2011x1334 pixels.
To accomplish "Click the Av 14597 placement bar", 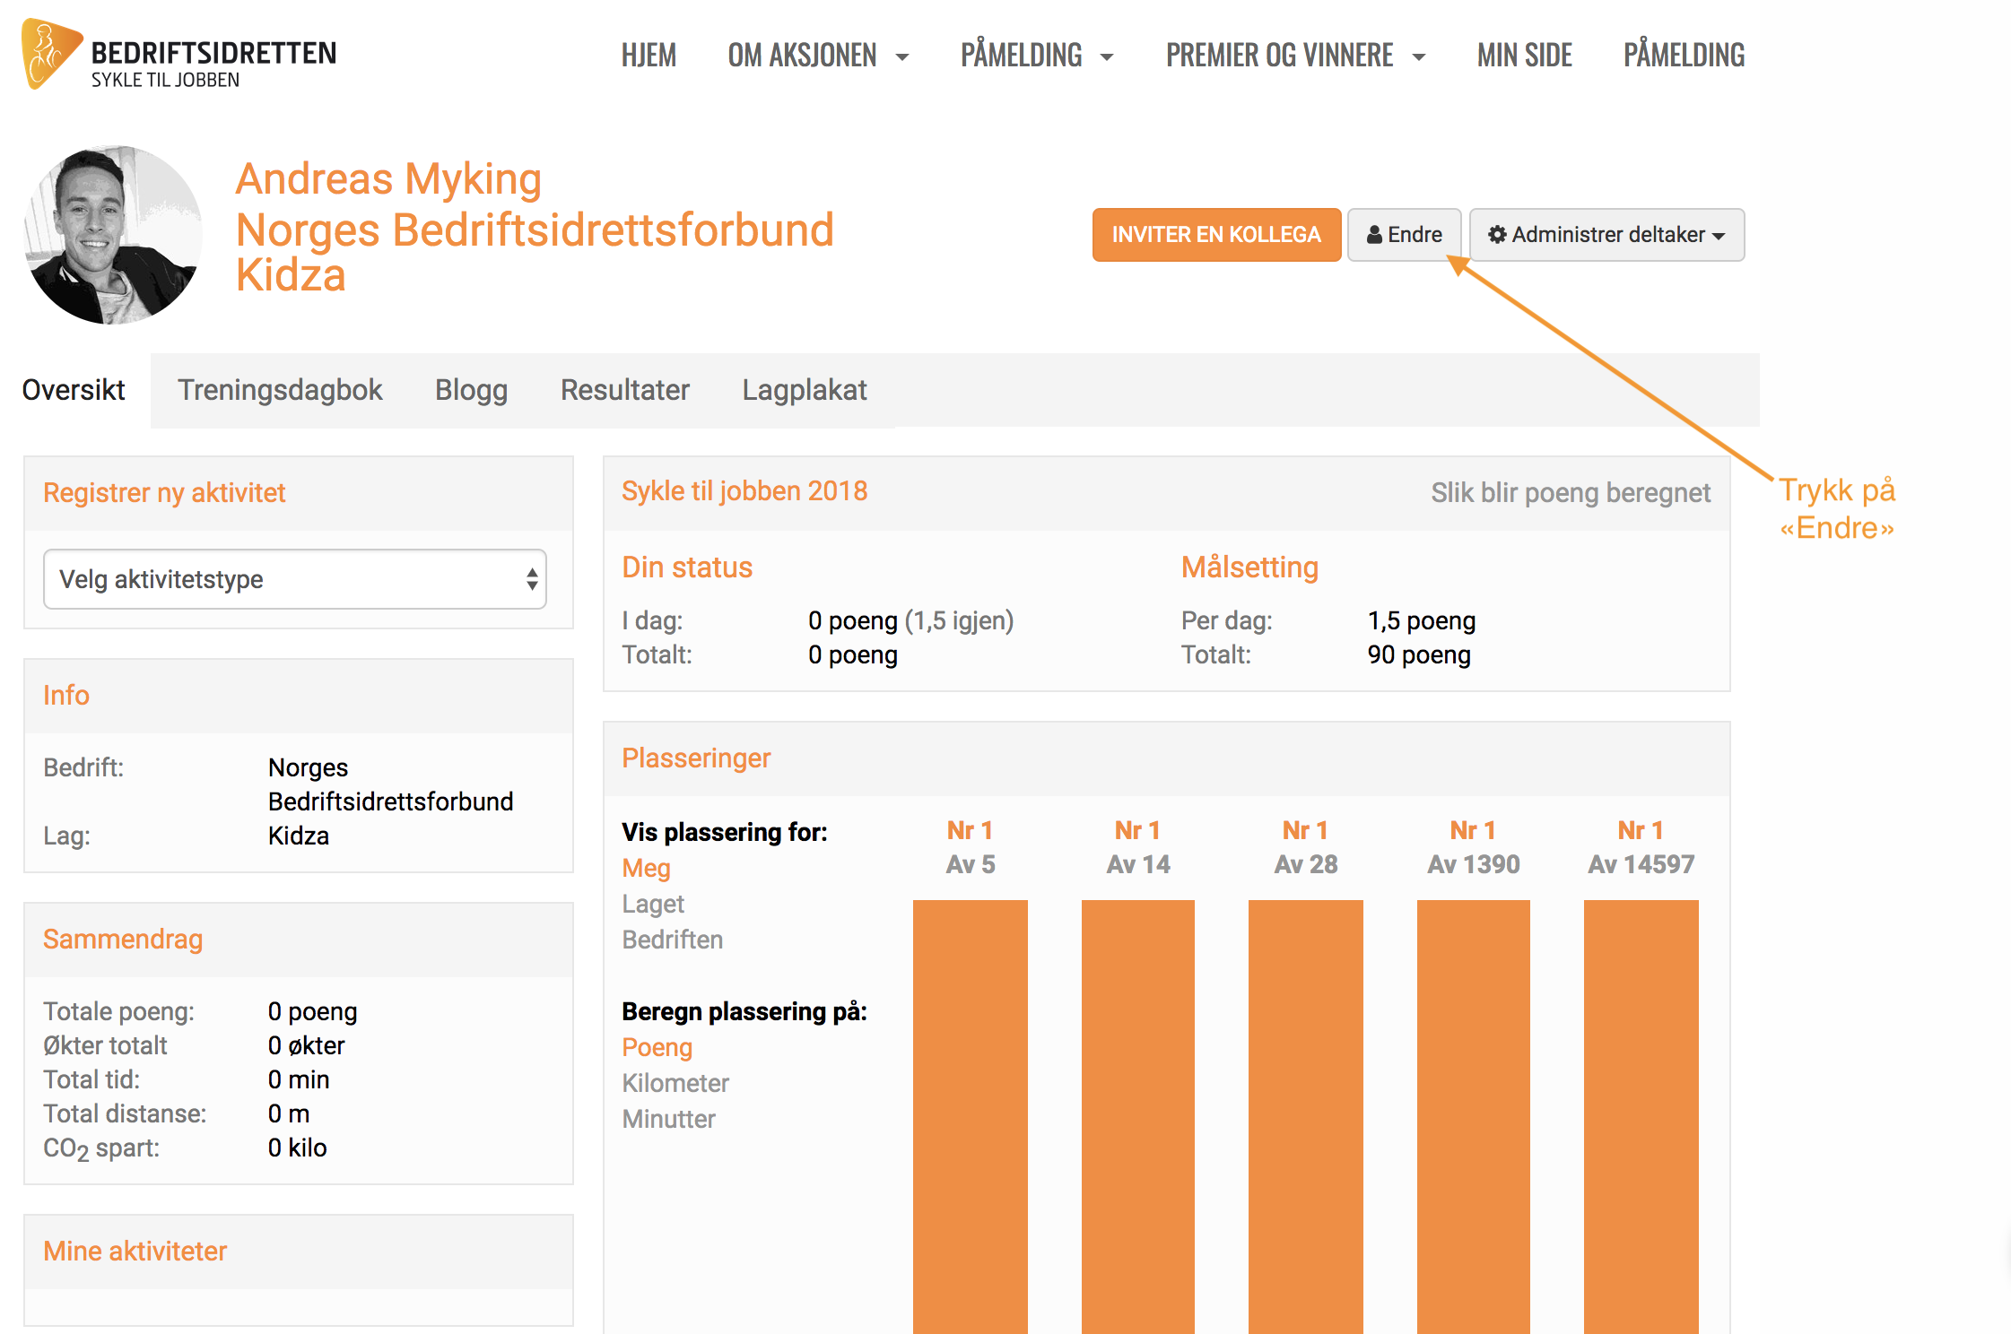I will click(1641, 1116).
